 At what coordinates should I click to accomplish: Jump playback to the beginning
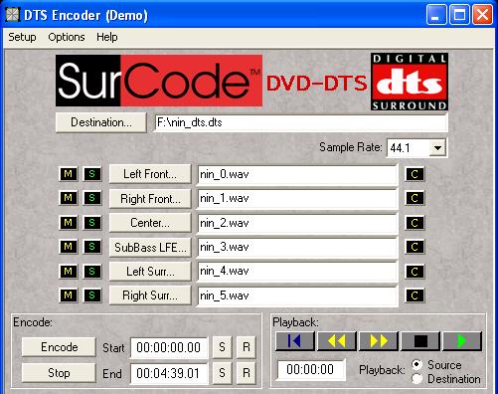click(295, 340)
